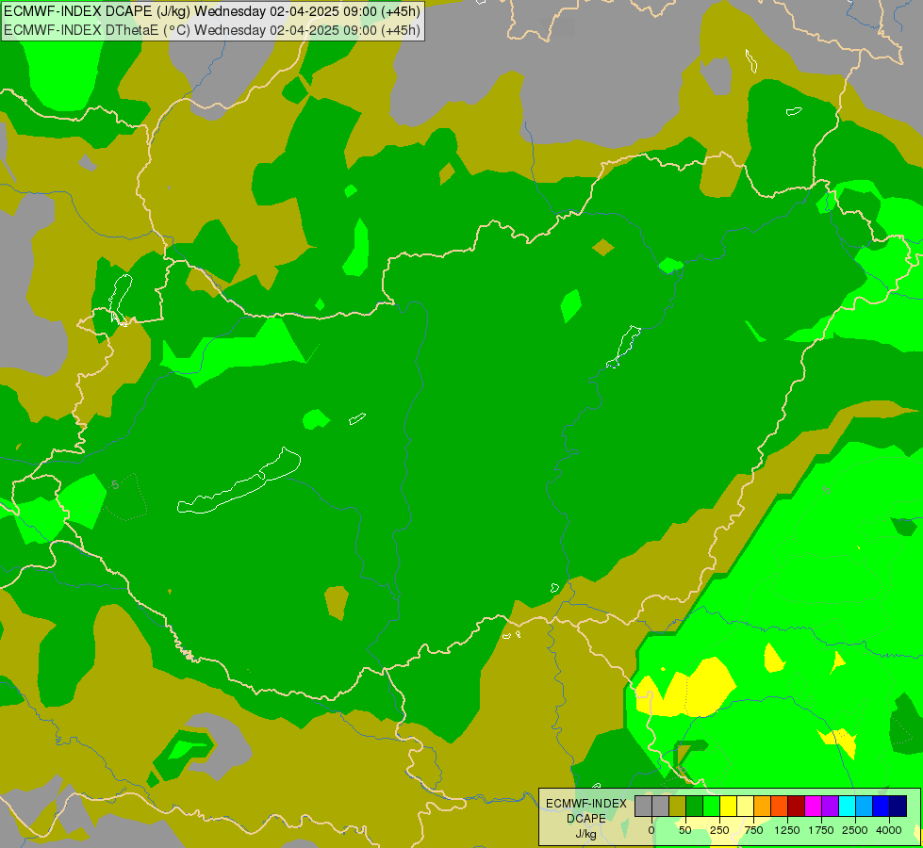This screenshot has height=848, width=923.
Task: Click the '1750' legend scale value
Action: (821, 830)
